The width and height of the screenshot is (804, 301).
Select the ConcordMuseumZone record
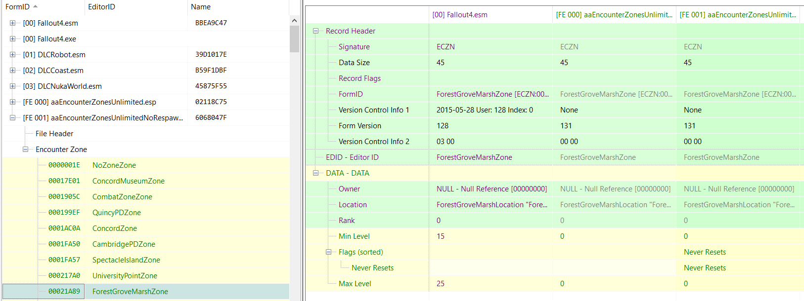point(129,181)
